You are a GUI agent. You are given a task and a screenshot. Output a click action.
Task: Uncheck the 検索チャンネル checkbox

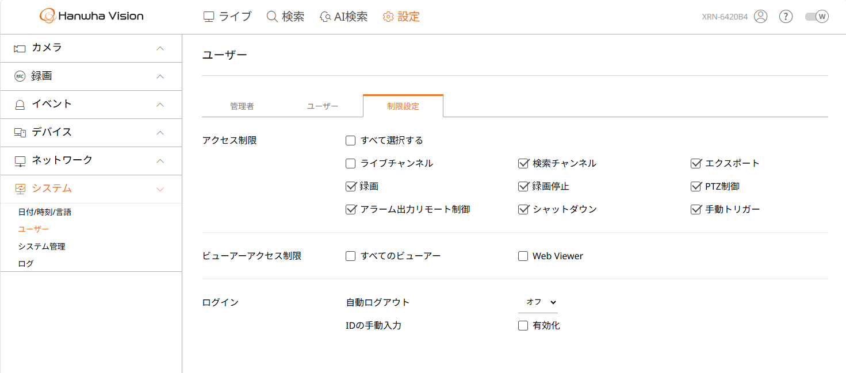[x=523, y=164]
